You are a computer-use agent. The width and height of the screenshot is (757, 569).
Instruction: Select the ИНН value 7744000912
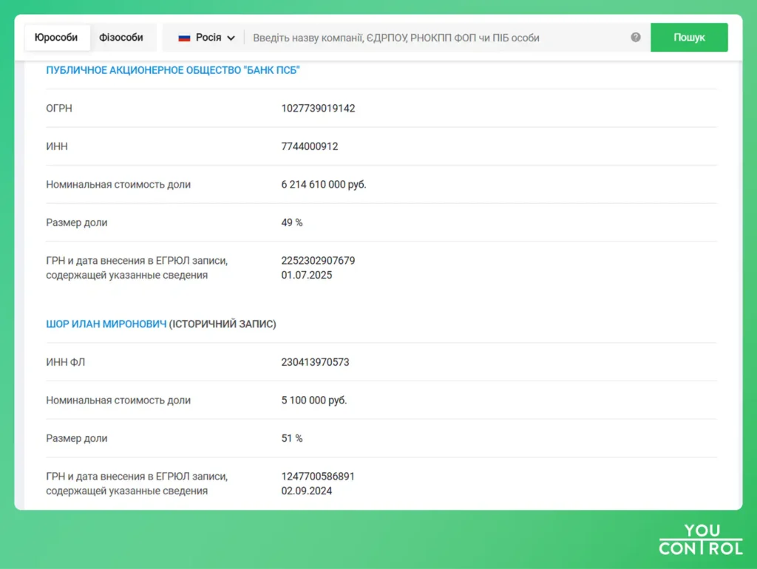[310, 146]
